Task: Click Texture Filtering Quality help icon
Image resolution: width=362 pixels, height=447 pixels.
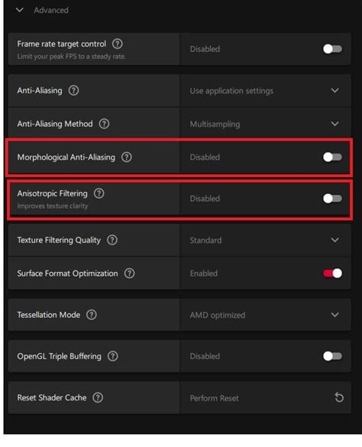Action: coord(112,240)
